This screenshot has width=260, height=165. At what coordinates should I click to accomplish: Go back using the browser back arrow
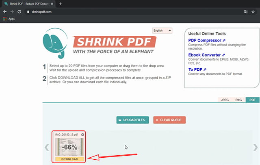(5, 12)
